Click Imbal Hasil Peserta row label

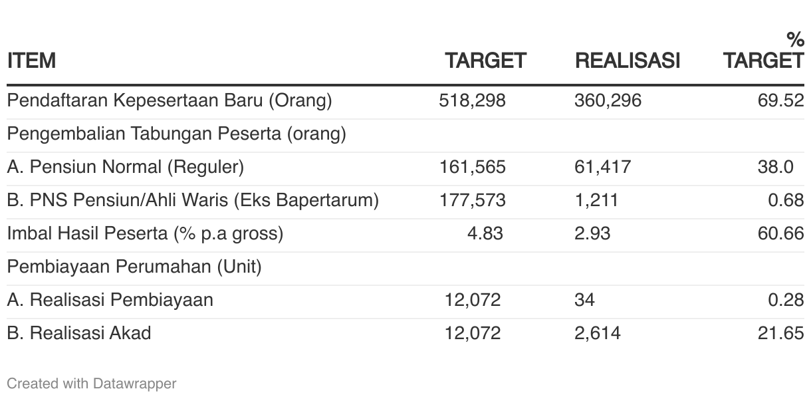tap(146, 233)
